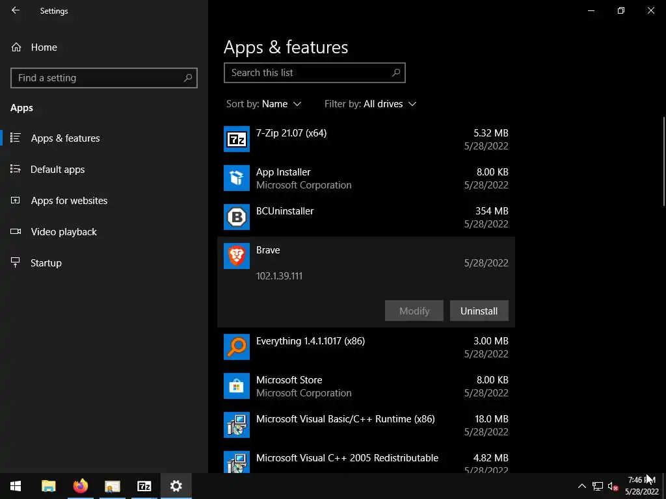This screenshot has height=499, width=666.
Task: Click the Video playback sidebar icon
Action: pyautogui.click(x=16, y=232)
